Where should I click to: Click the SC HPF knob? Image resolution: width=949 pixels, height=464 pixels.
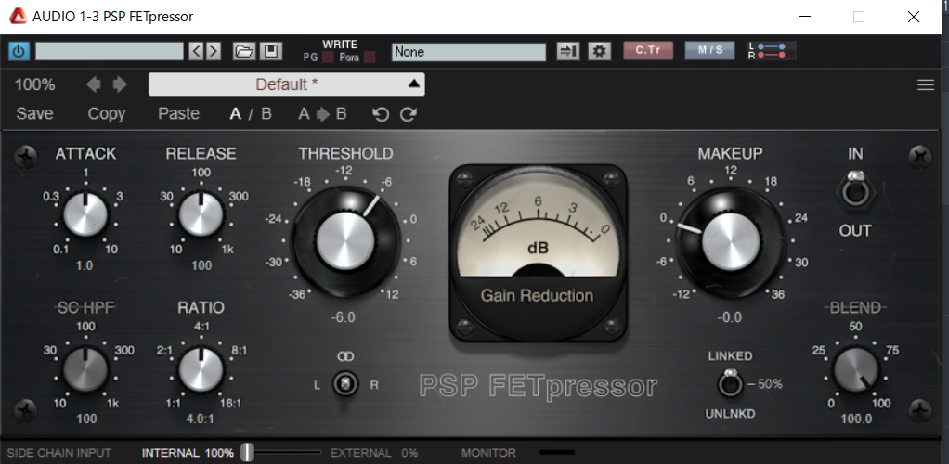pyautogui.click(x=86, y=368)
